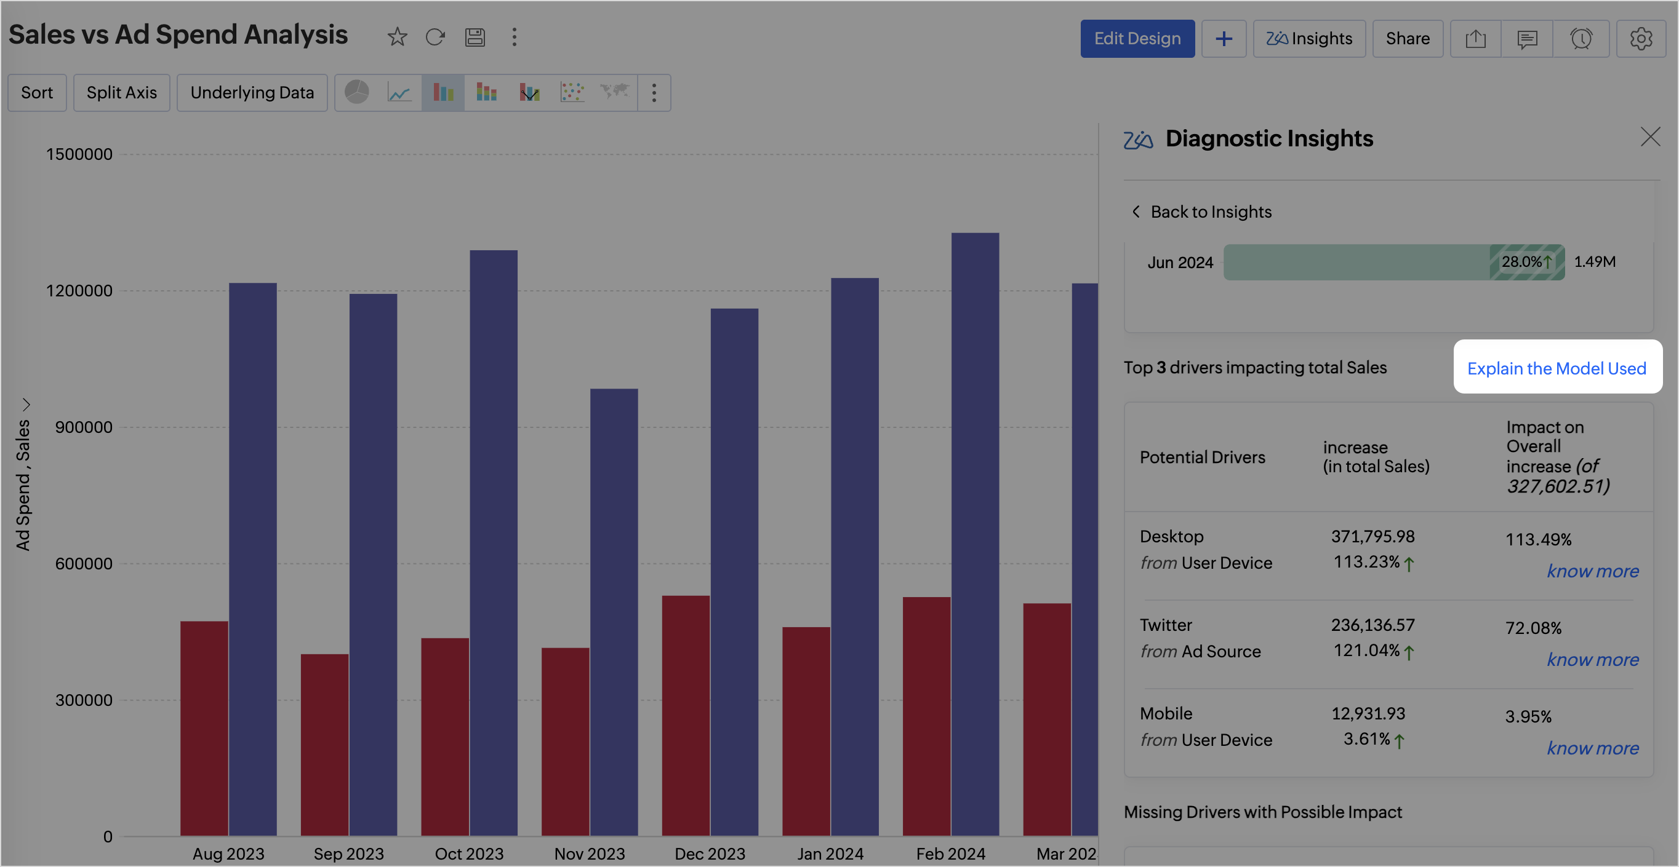This screenshot has width=1679, height=867.
Task: Mark the report as favorite with the star icon
Action: click(x=397, y=37)
